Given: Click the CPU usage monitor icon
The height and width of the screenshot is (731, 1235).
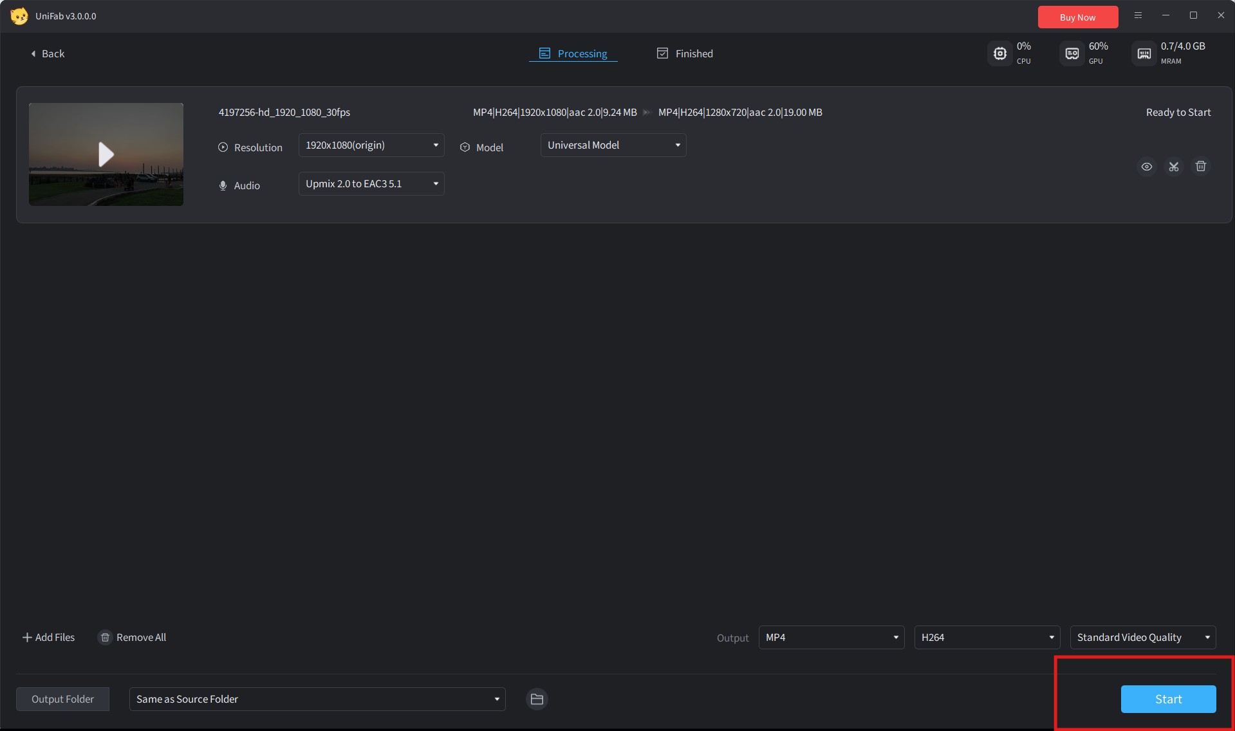Looking at the screenshot, I should click(1000, 53).
